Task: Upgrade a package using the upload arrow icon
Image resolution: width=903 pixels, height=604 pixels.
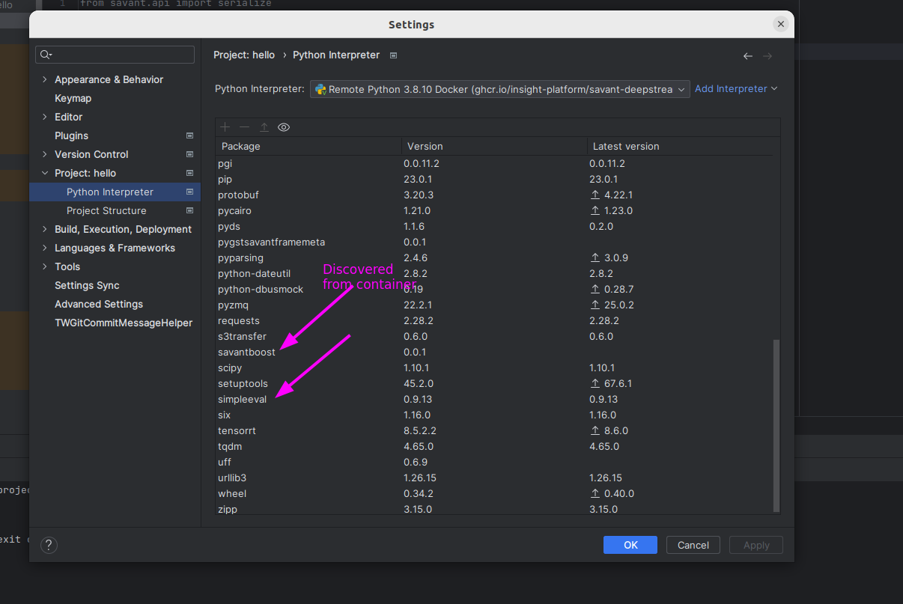Action: (x=264, y=126)
